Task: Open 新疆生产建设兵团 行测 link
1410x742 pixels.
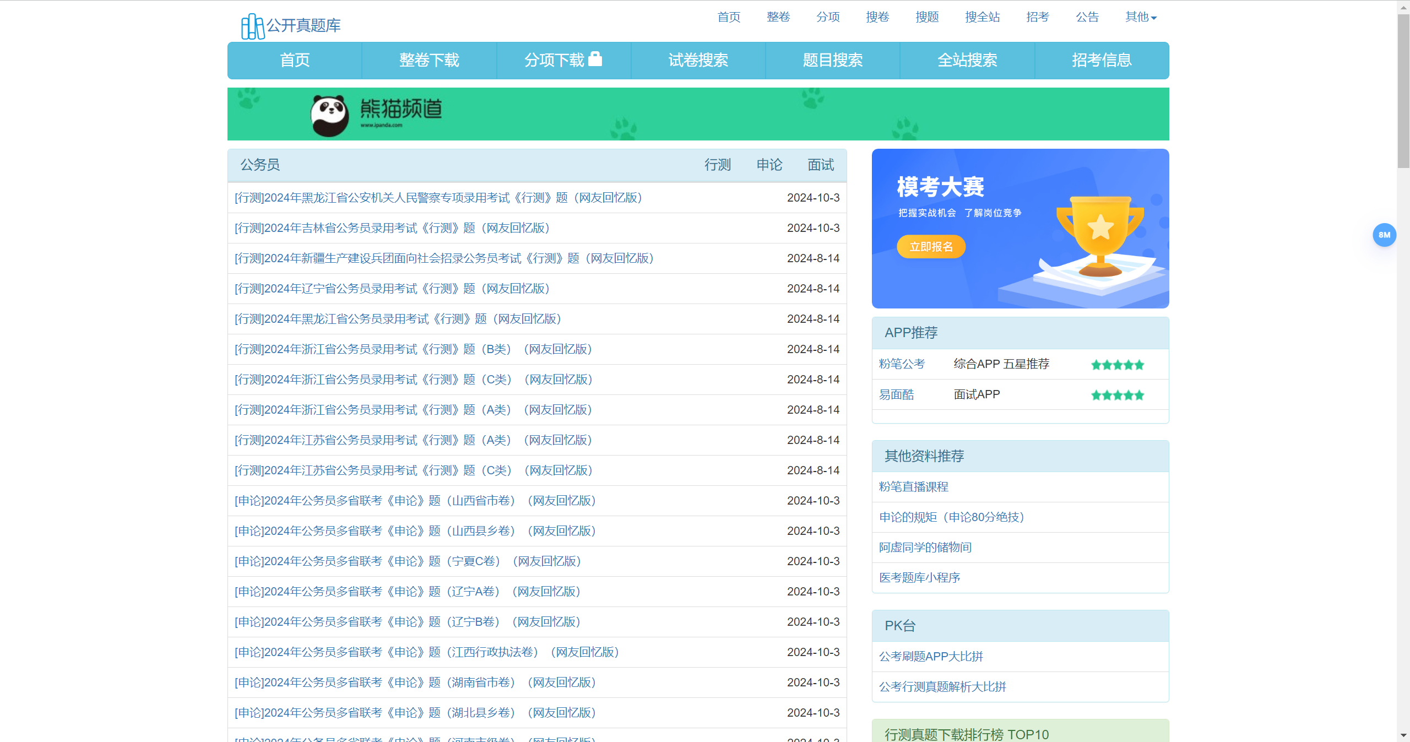Action: pos(444,258)
